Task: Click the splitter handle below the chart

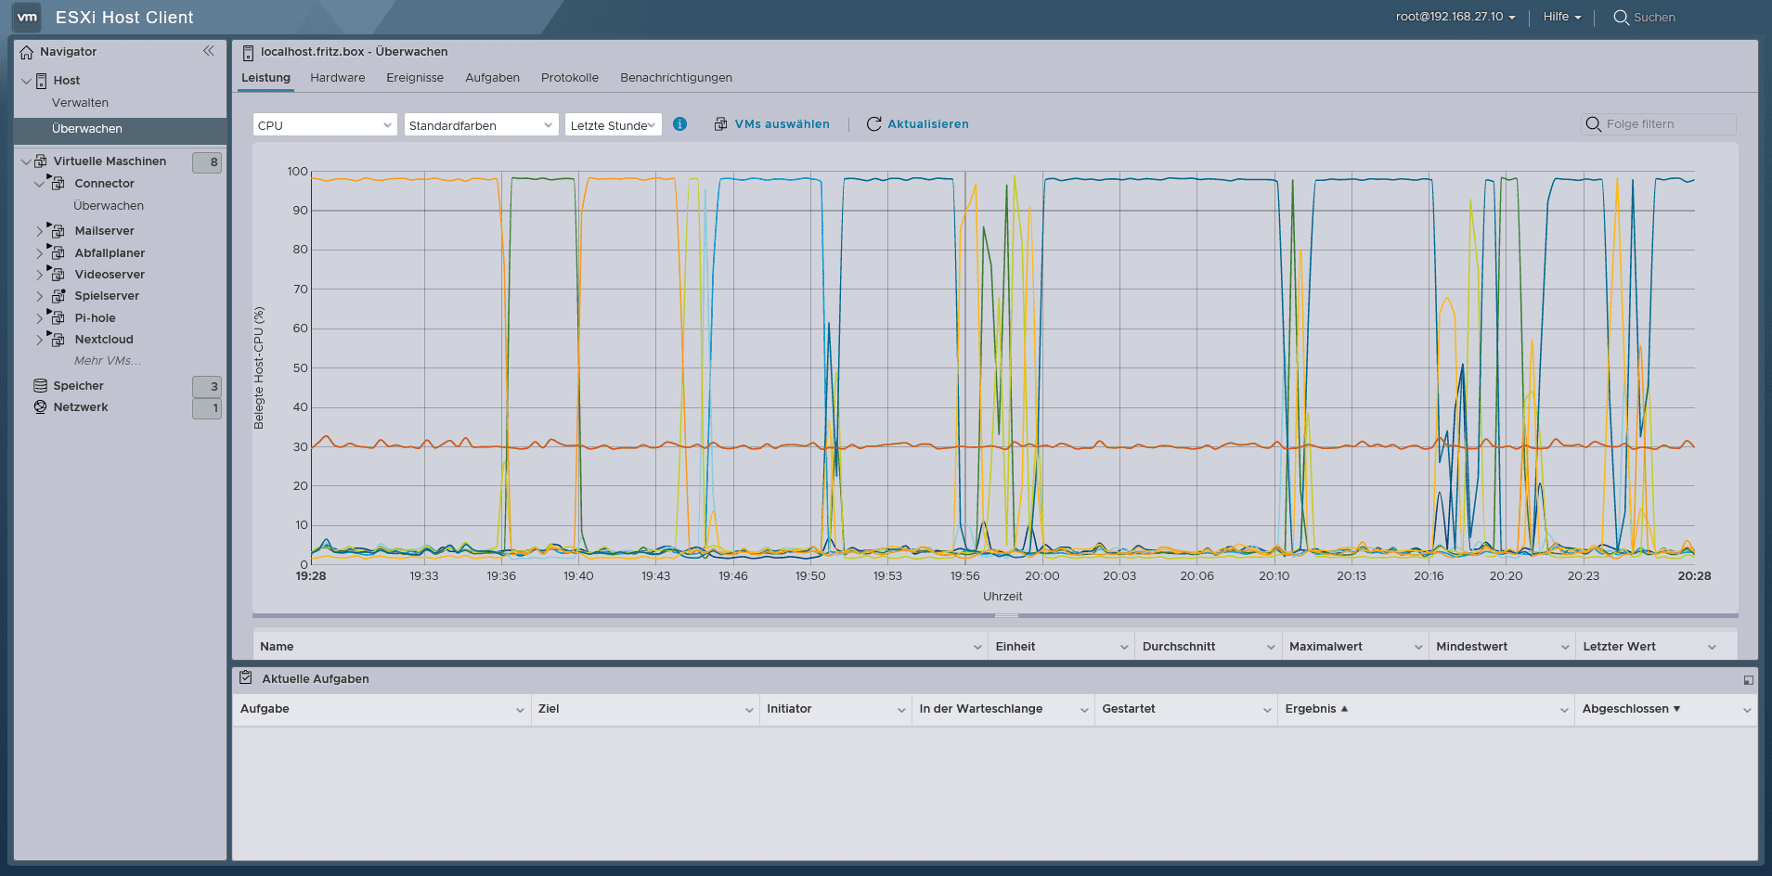Action: [1006, 615]
